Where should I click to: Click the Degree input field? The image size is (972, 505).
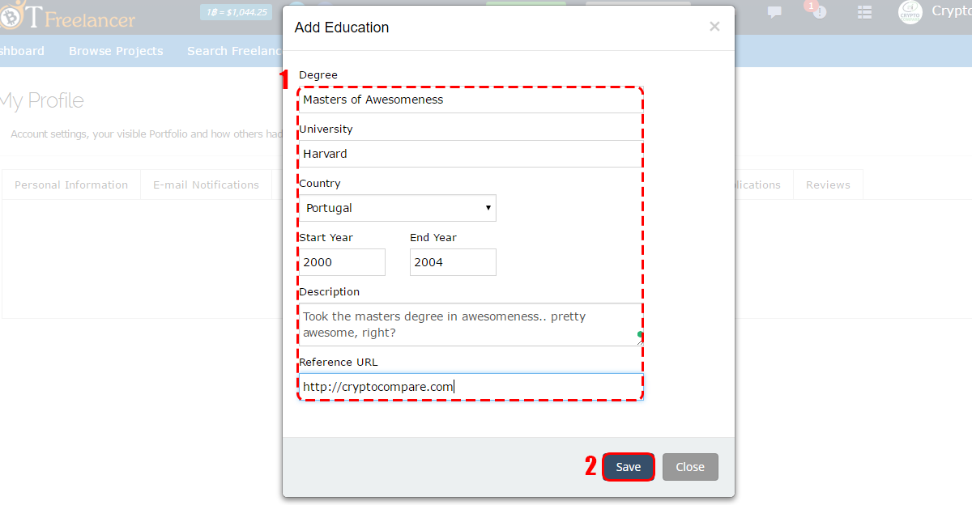pyautogui.click(x=471, y=100)
